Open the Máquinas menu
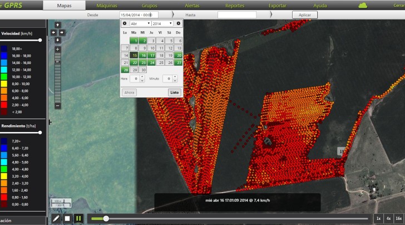 [x=107, y=6]
